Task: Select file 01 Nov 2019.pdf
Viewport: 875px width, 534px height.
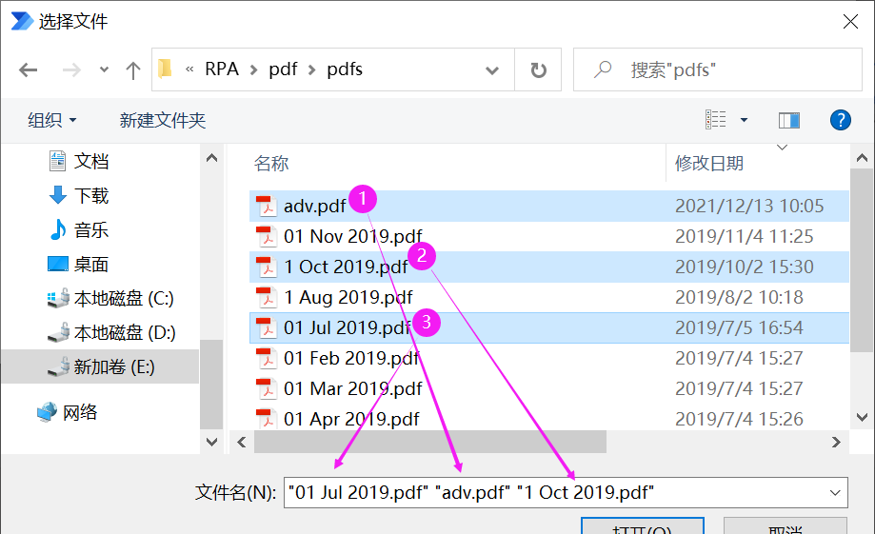Action: 549,237
